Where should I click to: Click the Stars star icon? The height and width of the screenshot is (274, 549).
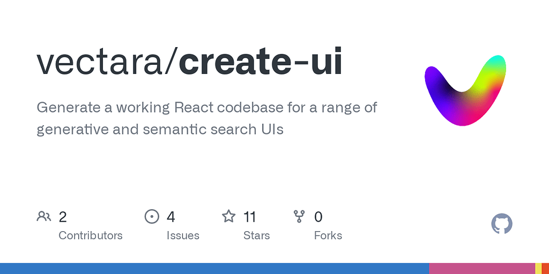coord(229,217)
